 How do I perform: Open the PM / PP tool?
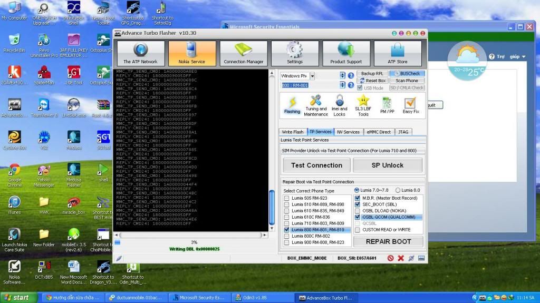(x=387, y=105)
